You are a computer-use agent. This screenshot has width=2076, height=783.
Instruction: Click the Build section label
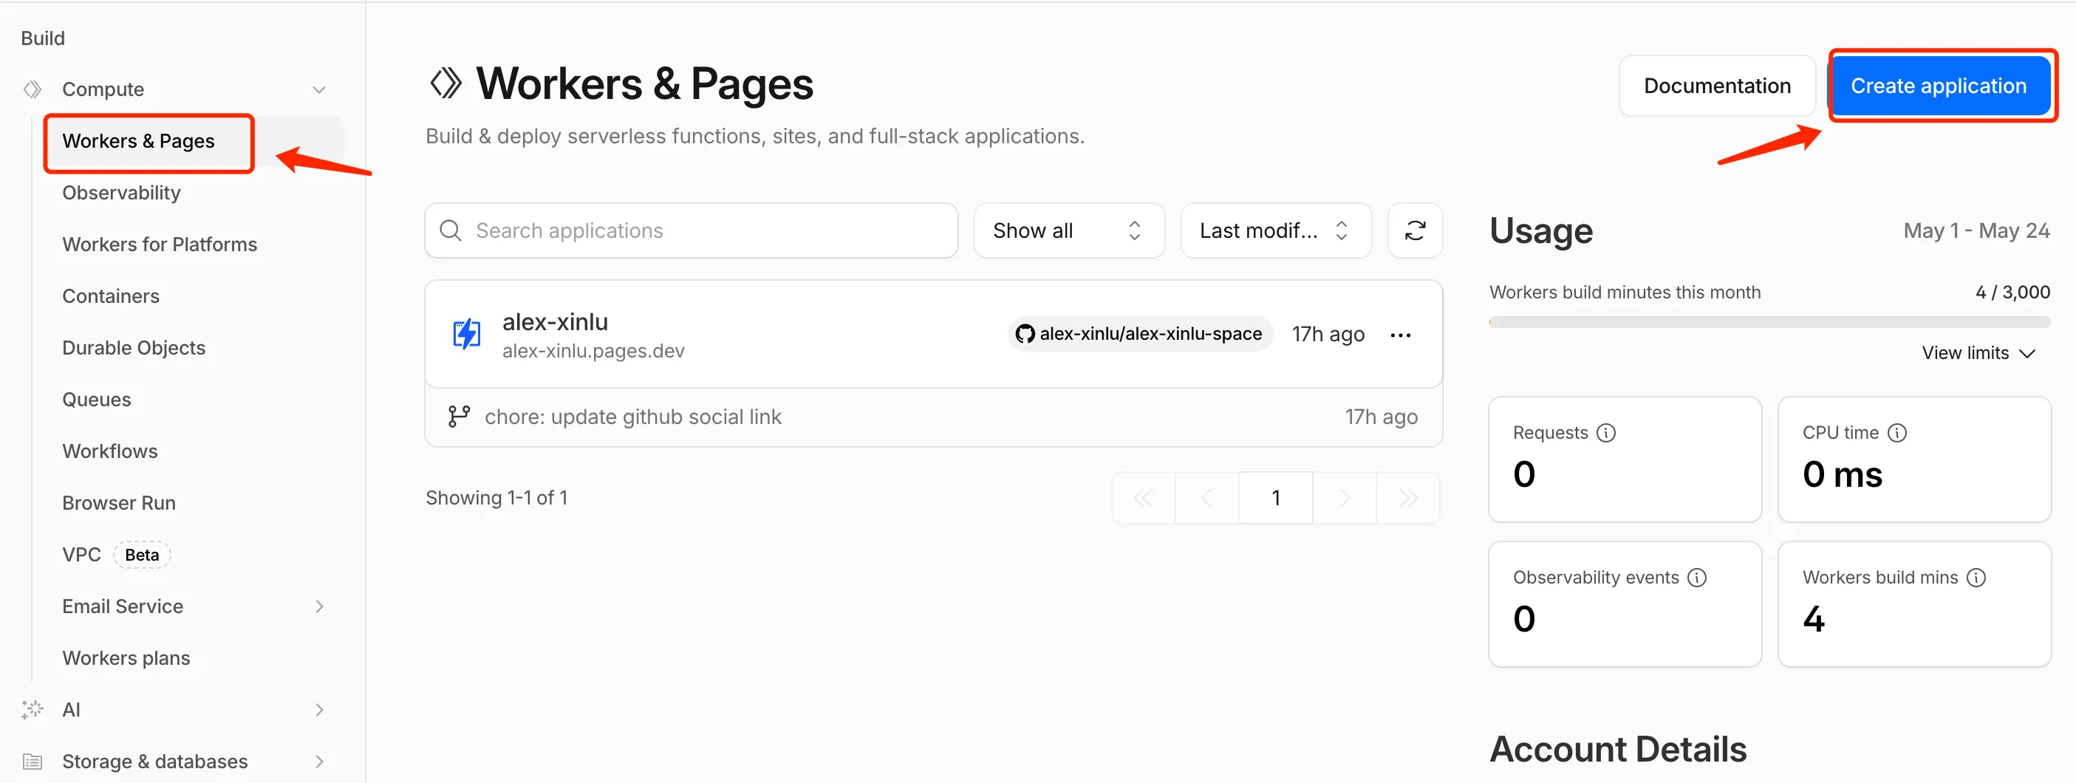(x=43, y=38)
